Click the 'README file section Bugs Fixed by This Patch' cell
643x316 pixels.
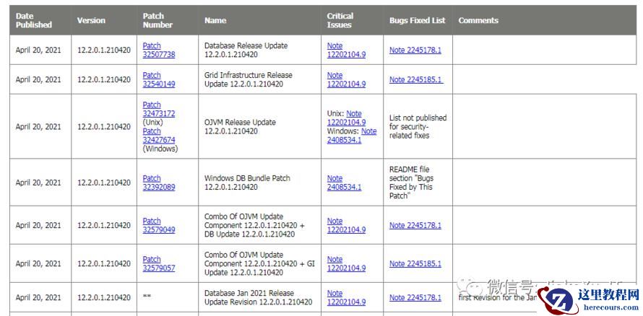coord(418,183)
